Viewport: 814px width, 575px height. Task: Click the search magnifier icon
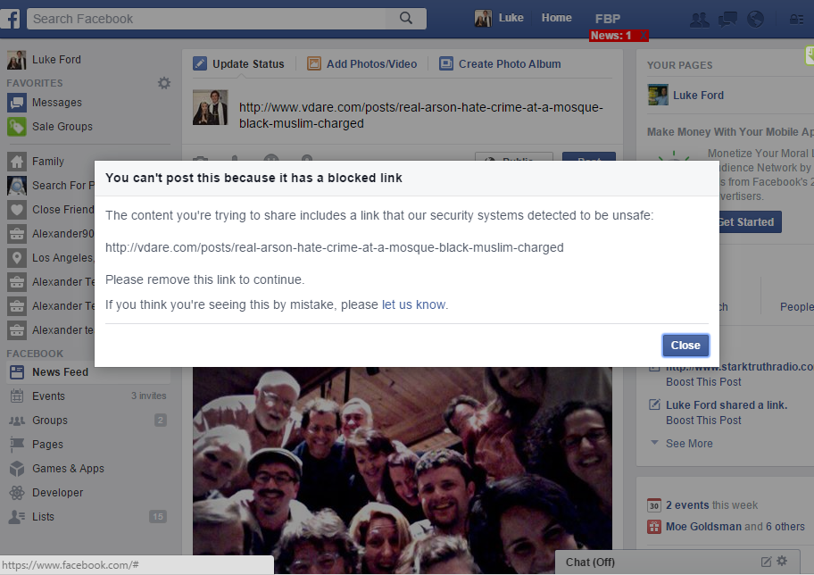(406, 19)
